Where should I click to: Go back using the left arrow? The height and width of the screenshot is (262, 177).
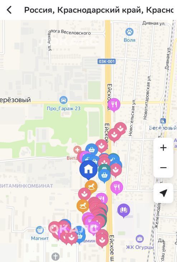(9, 10)
